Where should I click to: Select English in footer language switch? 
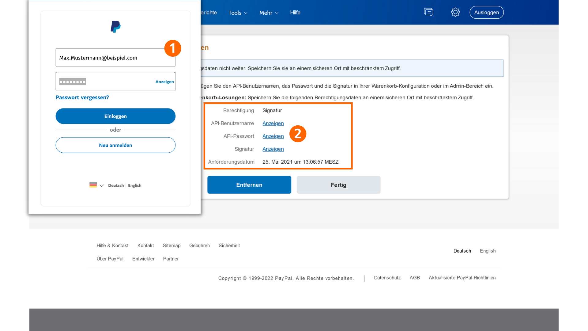pos(488,251)
